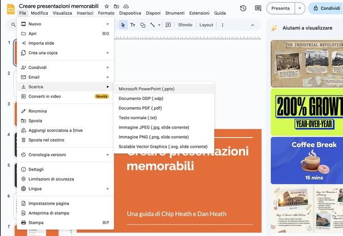The height and width of the screenshot is (236, 343).
Task: Open the Inserisci menu
Action: click(85, 13)
